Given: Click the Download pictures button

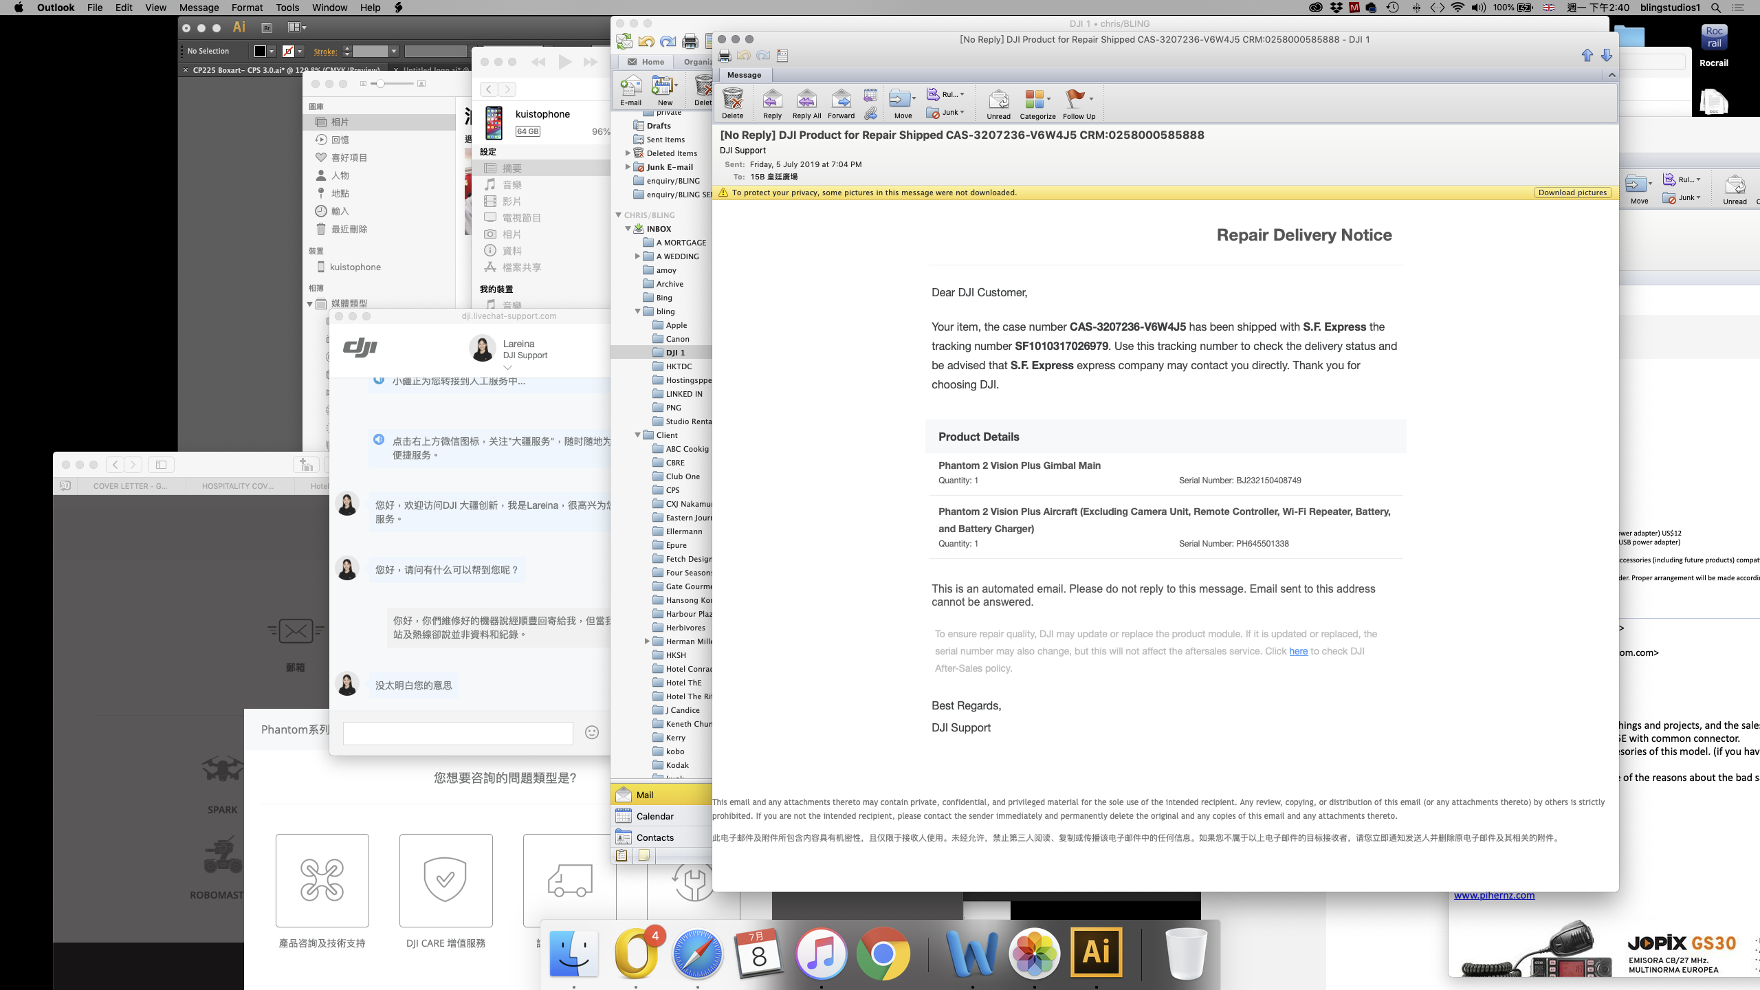Looking at the screenshot, I should 1572,192.
